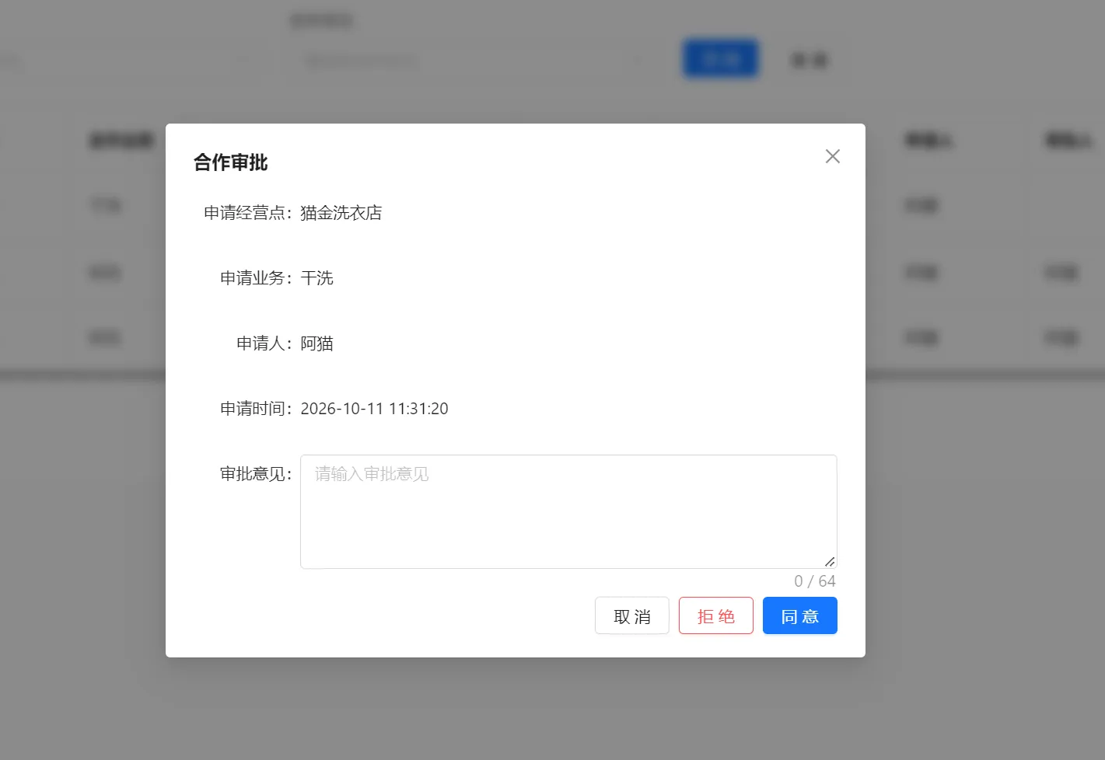Click the 申请业务 label
This screenshot has width=1105, height=760.
[x=257, y=278]
